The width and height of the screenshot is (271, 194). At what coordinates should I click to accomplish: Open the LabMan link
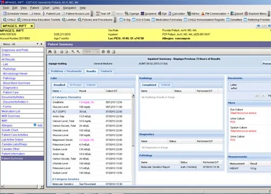[69, 20]
